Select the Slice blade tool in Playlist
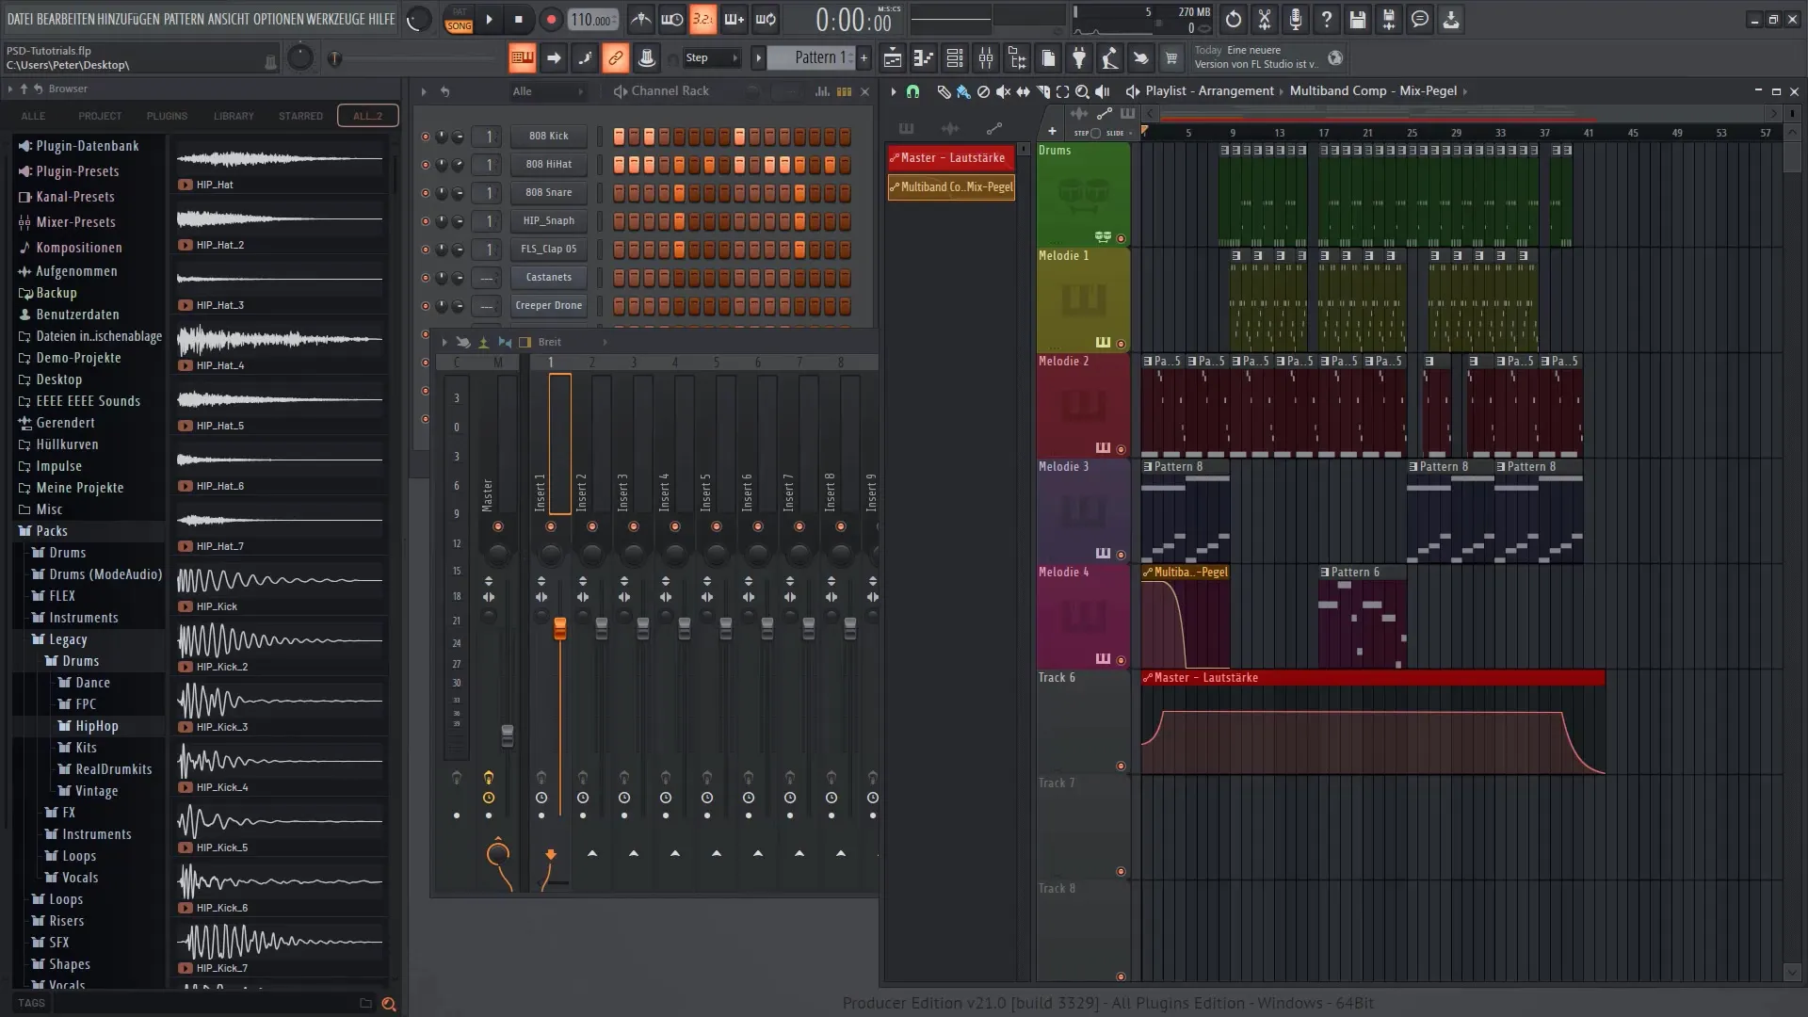 [x=1042, y=91]
